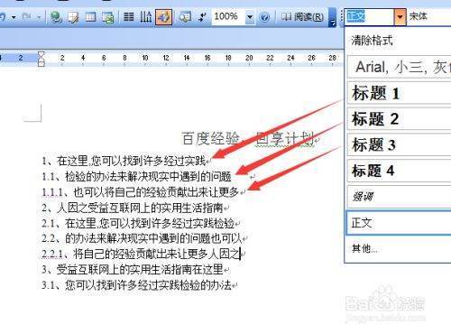
Task: Open Word Help with the question mark icon
Action: tap(264, 17)
